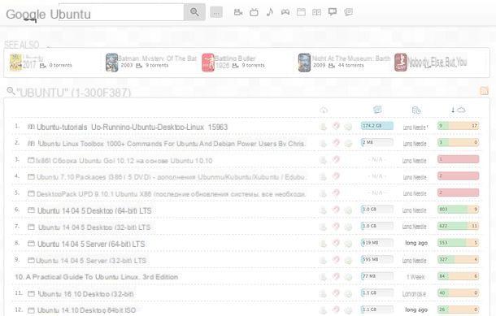Viewport: 496px width, 316px height.
Task: Open Ubuntu 14.04.5 Desktop (32-bit) LTS result
Action: (x=94, y=227)
